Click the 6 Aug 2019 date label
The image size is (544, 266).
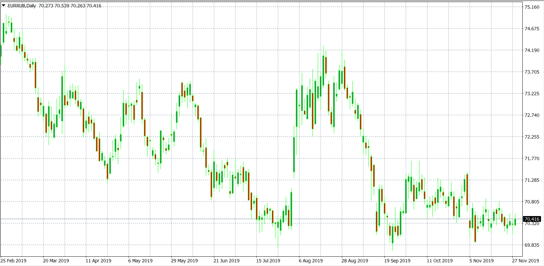tap(311, 261)
